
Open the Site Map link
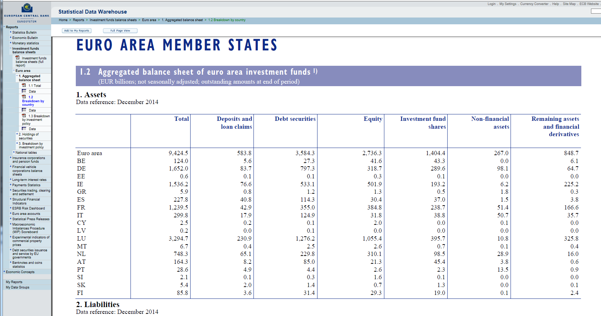click(569, 4)
